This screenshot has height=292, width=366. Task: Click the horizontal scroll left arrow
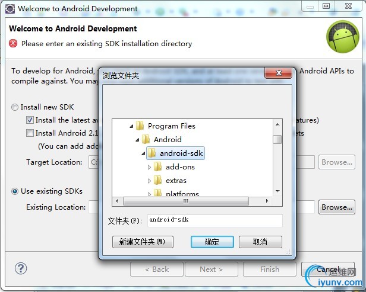point(117,201)
